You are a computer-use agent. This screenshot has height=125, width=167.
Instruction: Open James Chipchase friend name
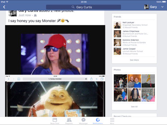click(131, 31)
